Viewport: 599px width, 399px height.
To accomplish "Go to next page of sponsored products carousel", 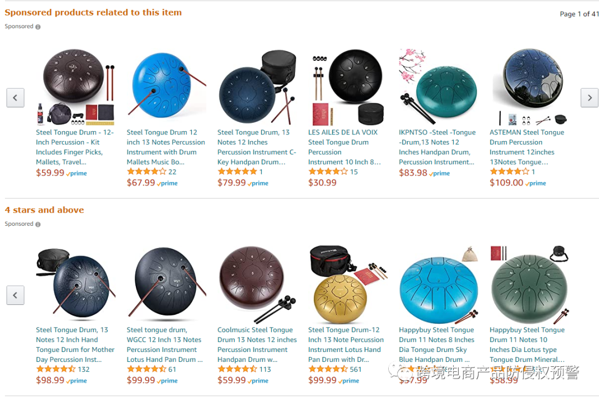I will click(590, 97).
